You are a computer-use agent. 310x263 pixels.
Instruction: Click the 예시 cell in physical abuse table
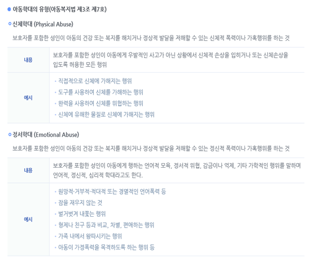28,98
